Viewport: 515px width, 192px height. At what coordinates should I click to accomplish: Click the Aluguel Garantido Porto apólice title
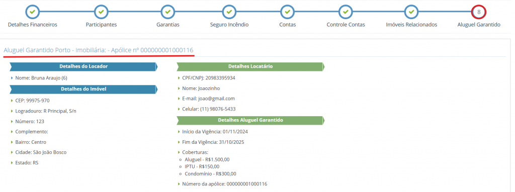coord(99,50)
